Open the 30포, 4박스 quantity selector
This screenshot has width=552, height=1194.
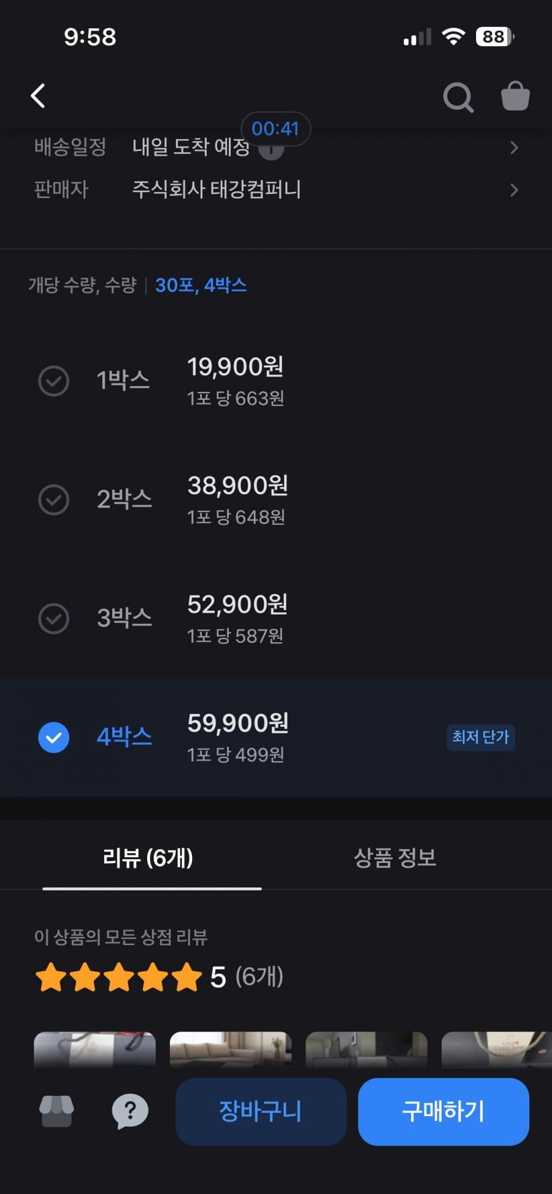[201, 285]
